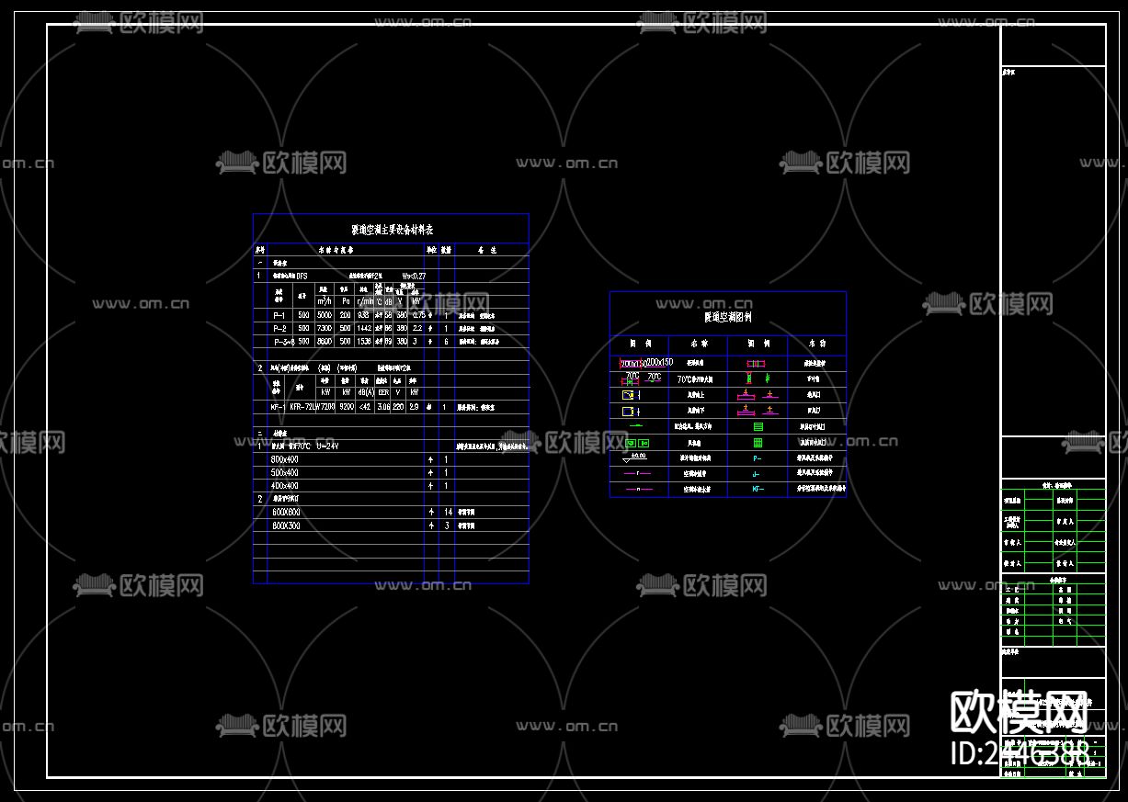Viewport: 1128px width, 802px height.
Task: Click the fan speed value 1442
Action: pos(364,328)
